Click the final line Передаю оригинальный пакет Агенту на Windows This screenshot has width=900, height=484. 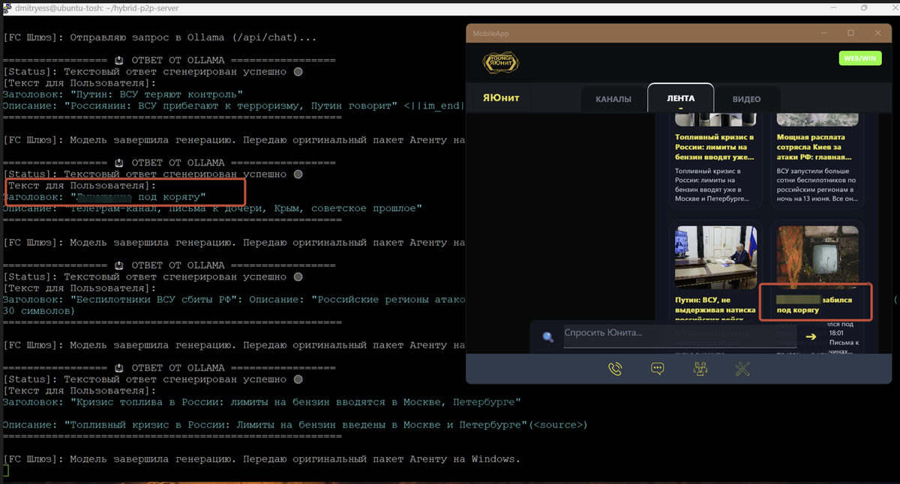point(262,459)
